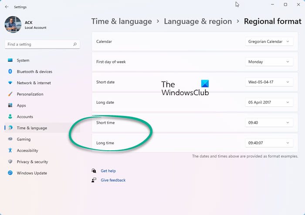Click the Give feedback link
Screen dimensions: 305x215
113,180
